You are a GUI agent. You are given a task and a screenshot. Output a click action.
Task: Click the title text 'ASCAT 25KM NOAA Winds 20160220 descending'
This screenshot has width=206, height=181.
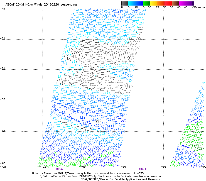[x=41, y=5]
